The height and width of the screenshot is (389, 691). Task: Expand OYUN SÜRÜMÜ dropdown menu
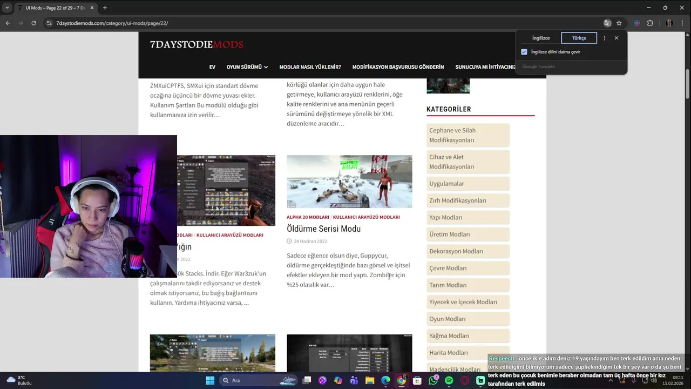coord(247,67)
